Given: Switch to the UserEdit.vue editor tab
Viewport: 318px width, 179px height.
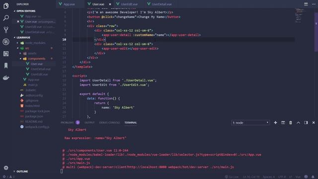Looking at the screenshot, I should pyautogui.click(x=129, y=4).
